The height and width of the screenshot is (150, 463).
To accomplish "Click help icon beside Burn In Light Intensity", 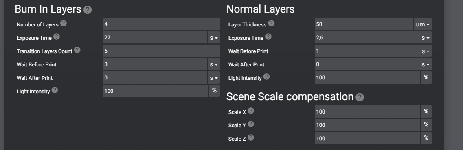I will [x=55, y=90].
